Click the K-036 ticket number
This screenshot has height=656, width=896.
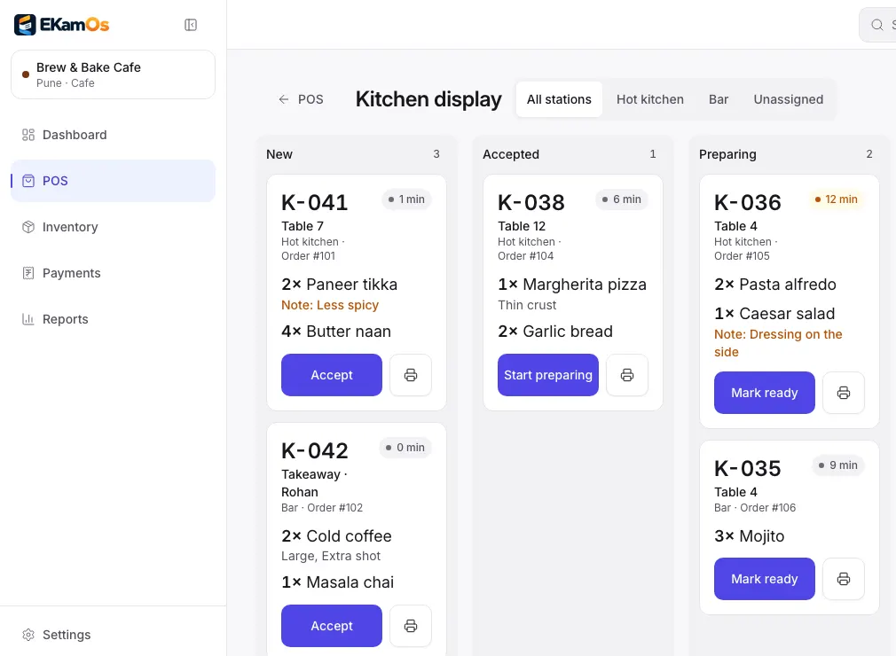748,203
